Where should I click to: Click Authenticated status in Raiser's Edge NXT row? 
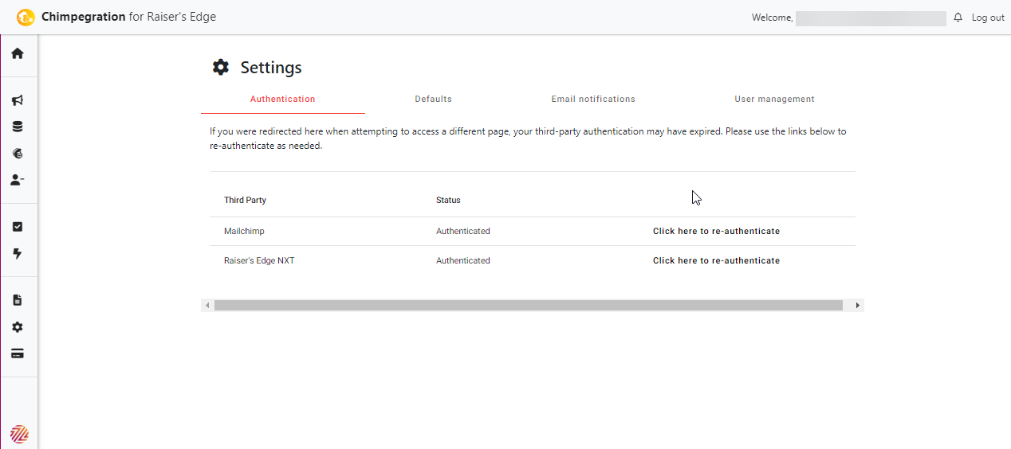click(x=463, y=261)
